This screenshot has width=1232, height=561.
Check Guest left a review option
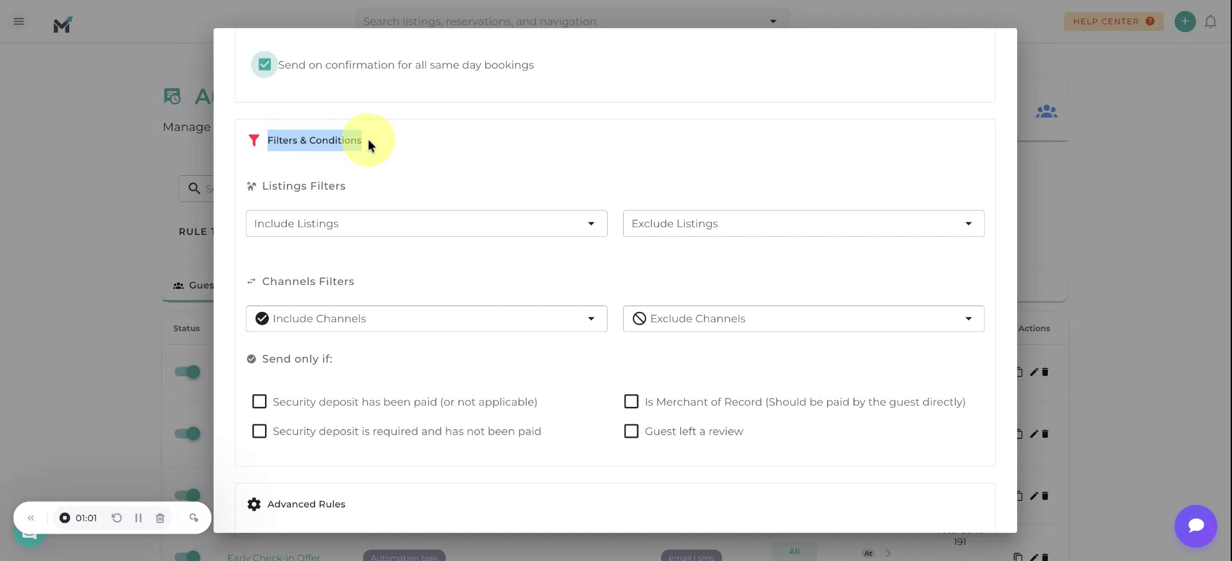631,431
